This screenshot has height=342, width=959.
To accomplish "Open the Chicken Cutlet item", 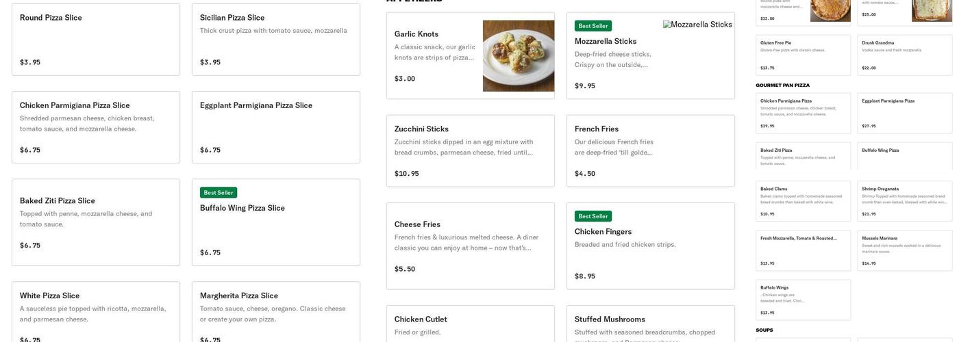I will [470, 324].
